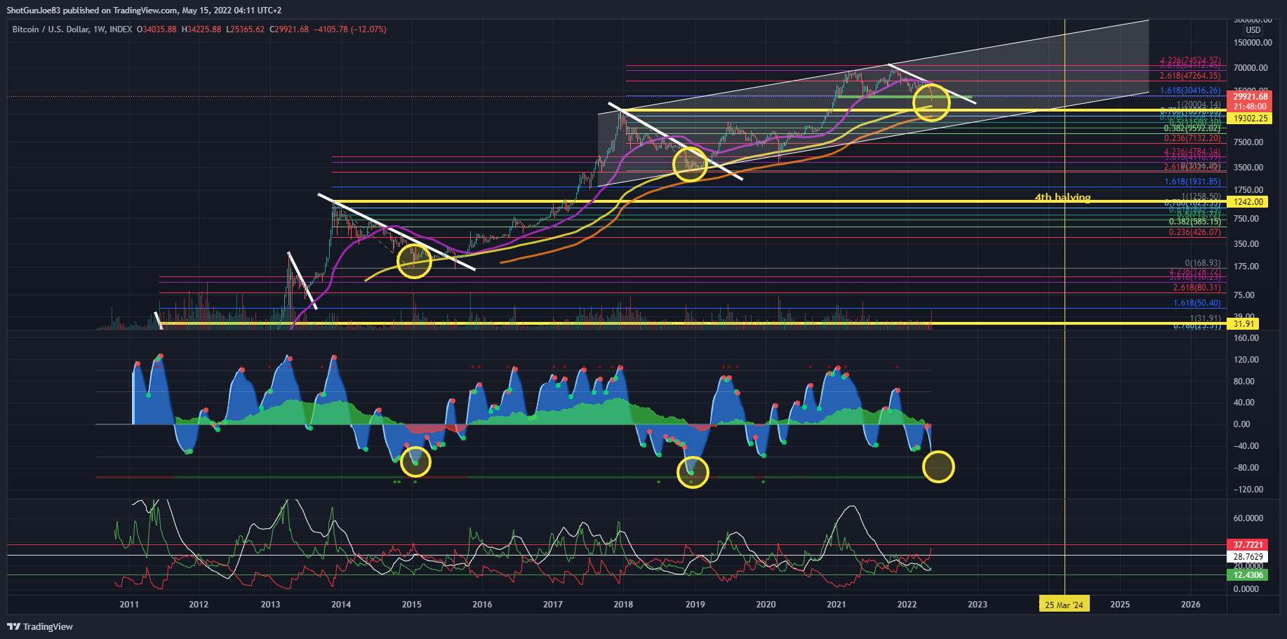Click the green indicator value tag 12.4306

[1248, 575]
